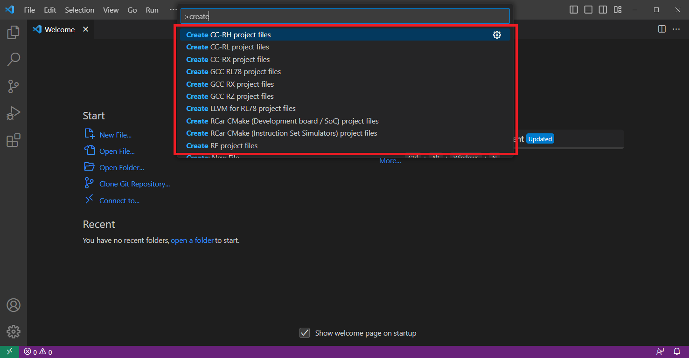Select Create LLVM for RL78 project files

pyautogui.click(x=345, y=109)
